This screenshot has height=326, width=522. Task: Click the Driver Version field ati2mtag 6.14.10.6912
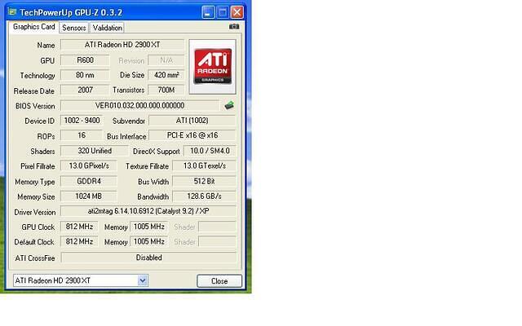pyautogui.click(x=148, y=211)
